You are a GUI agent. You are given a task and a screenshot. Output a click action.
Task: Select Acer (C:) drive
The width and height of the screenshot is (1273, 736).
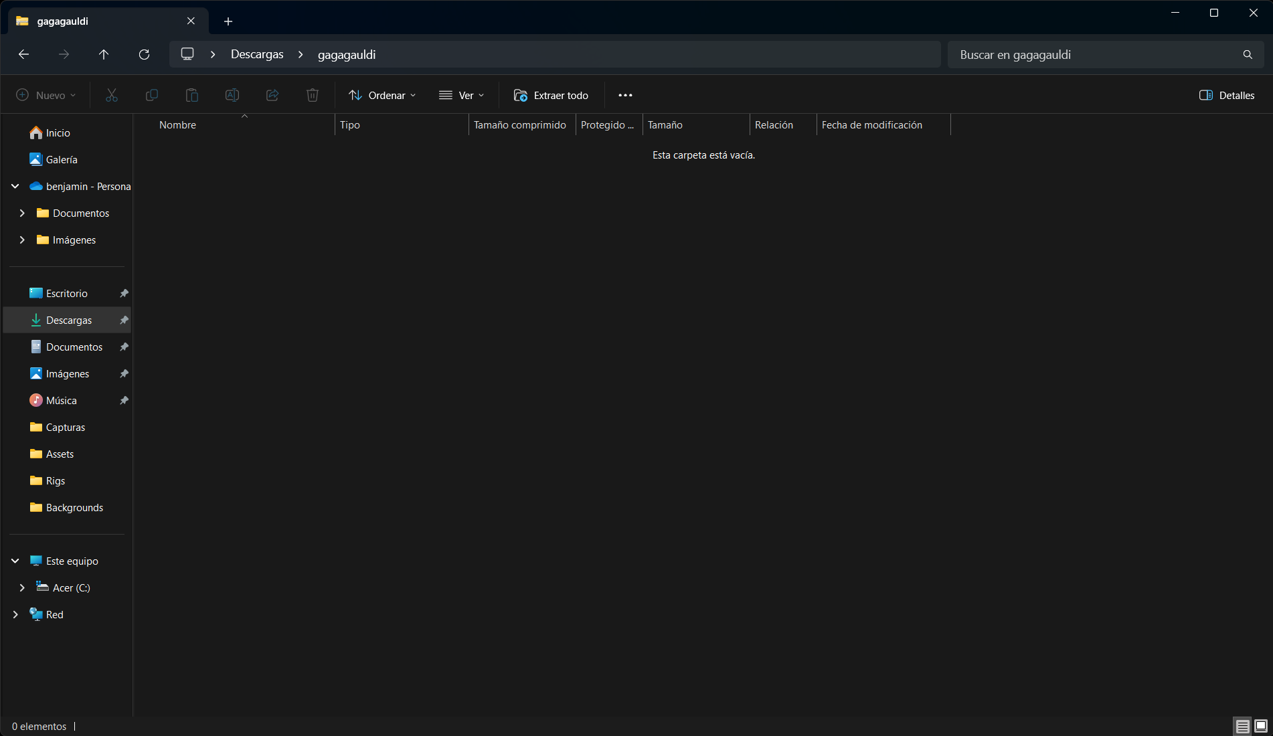[x=67, y=587]
